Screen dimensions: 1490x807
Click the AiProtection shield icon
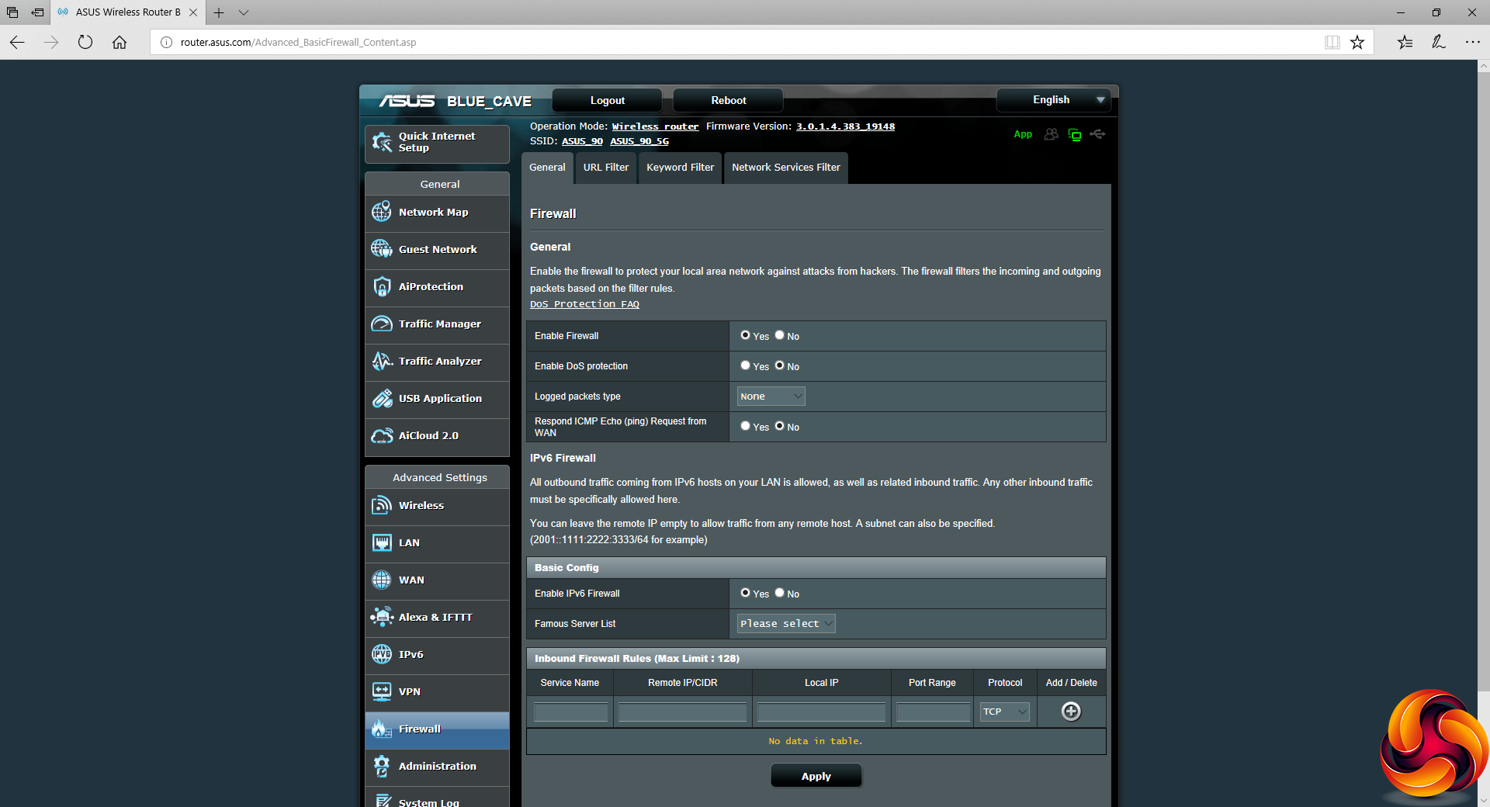pyautogui.click(x=382, y=286)
